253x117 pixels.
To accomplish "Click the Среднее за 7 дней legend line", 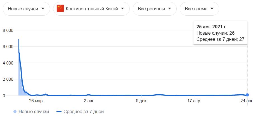I will point(59,111).
